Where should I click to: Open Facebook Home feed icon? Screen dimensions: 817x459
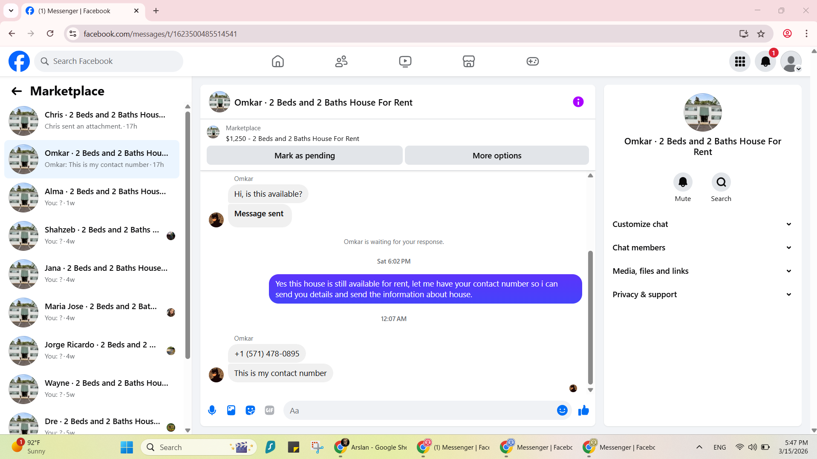click(277, 61)
